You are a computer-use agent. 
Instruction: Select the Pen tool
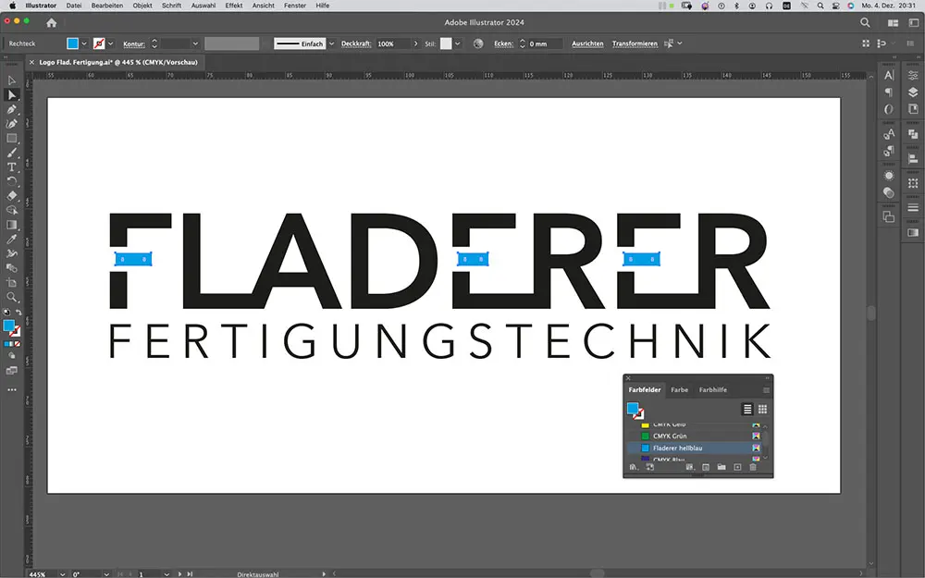click(12, 109)
